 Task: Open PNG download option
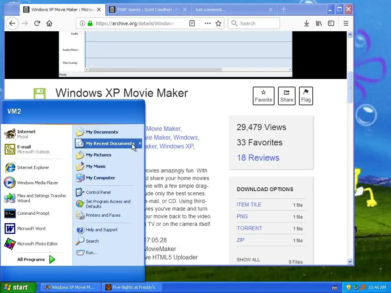(x=242, y=216)
